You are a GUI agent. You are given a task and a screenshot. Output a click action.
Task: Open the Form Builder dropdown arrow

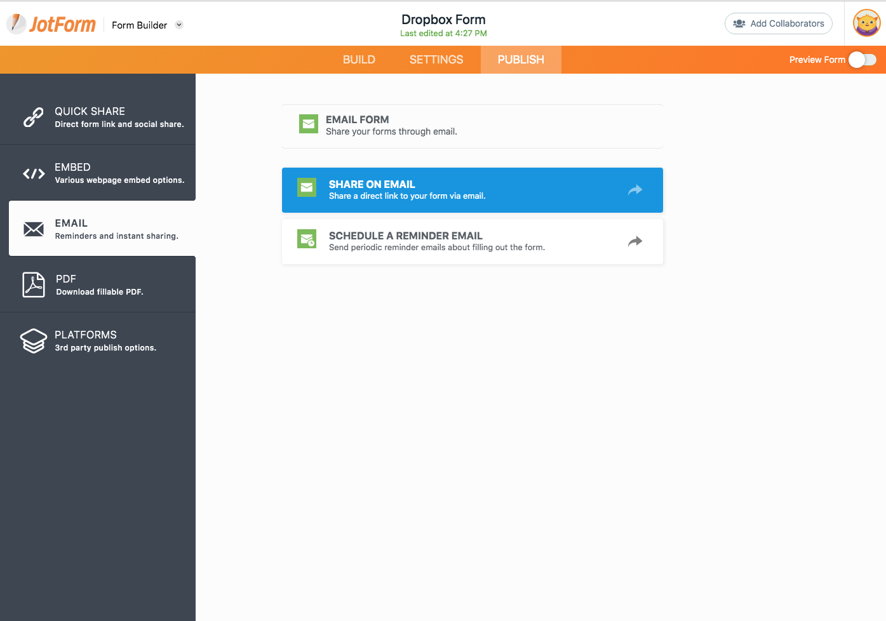coord(179,25)
